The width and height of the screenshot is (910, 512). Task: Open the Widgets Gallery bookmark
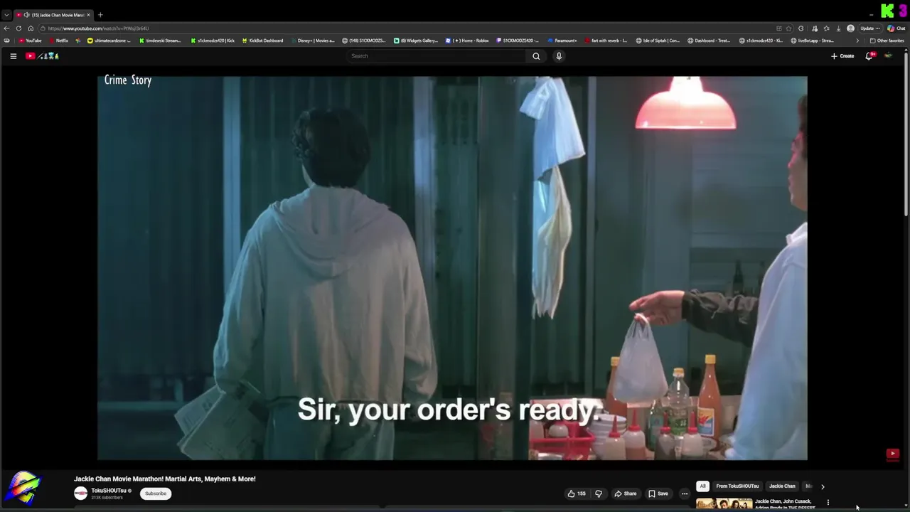416,41
